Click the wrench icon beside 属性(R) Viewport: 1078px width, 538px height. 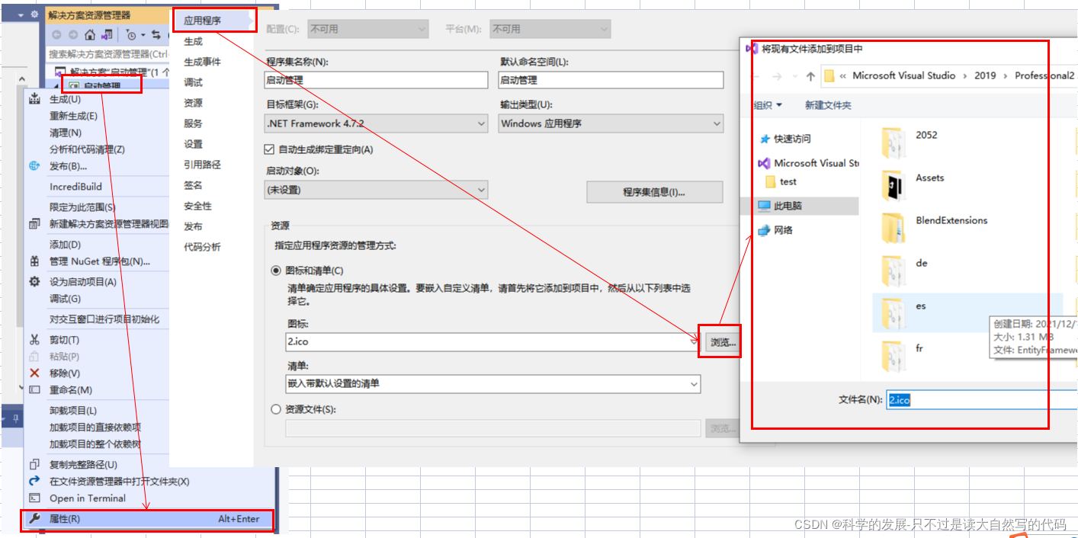point(34,519)
